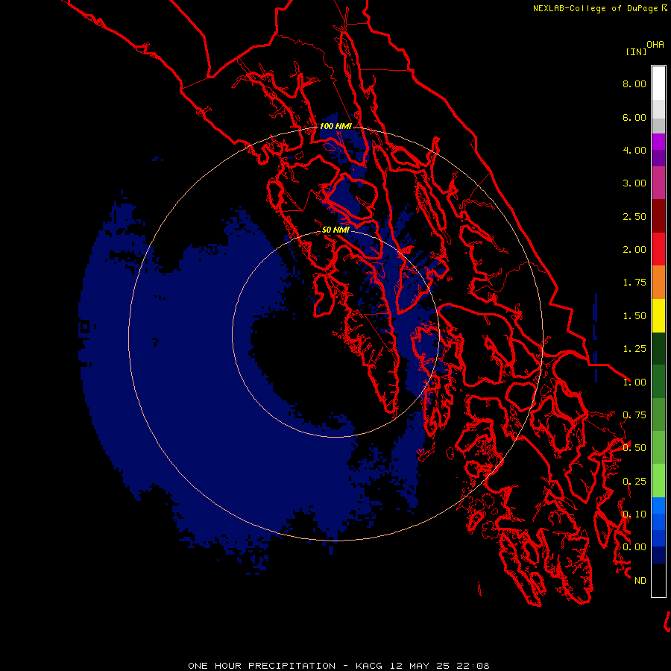Click the 0.75 legend value

634,415
